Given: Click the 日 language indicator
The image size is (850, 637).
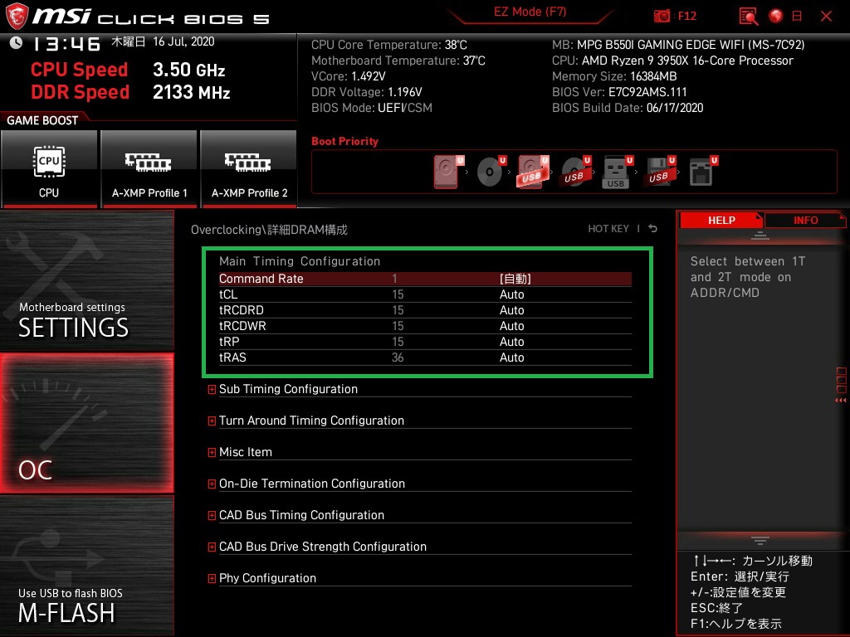Looking at the screenshot, I should 797,17.
